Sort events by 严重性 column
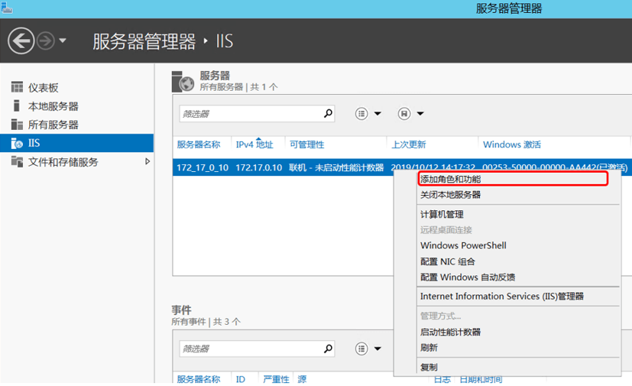The width and height of the screenshot is (632, 386). pyautogui.click(x=276, y=379)
